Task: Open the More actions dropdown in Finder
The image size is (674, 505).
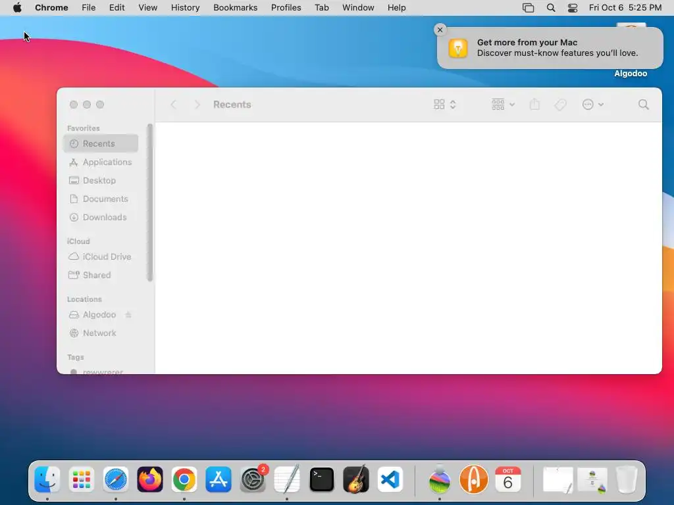Action: (593, 105)
